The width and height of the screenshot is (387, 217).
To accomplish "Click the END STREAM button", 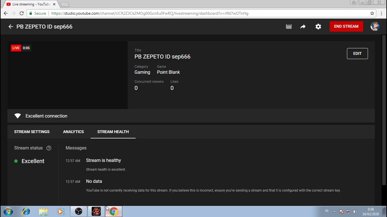I will pyautogui.click(x=346, y=27).
